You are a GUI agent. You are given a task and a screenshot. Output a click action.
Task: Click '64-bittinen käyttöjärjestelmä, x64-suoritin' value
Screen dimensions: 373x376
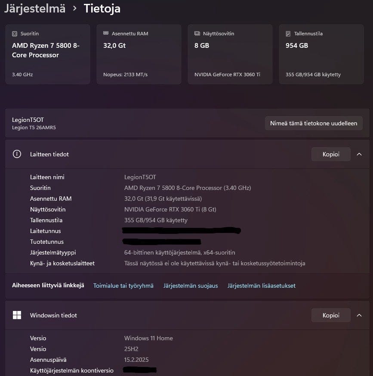click(x=179, y=252)
